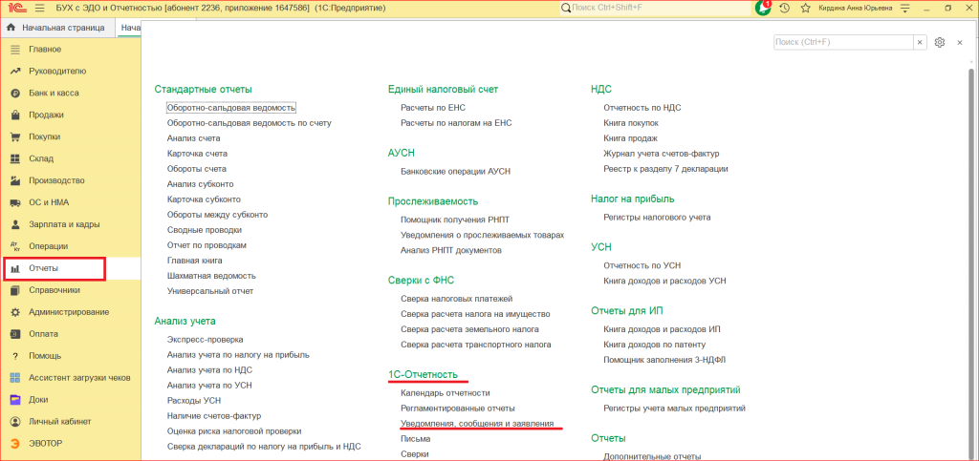Image resolution: width=979 pixels, height=461 pixels.
Task: Open Анализ счета report
Action: pyautogui.click(x=193, y=138)
